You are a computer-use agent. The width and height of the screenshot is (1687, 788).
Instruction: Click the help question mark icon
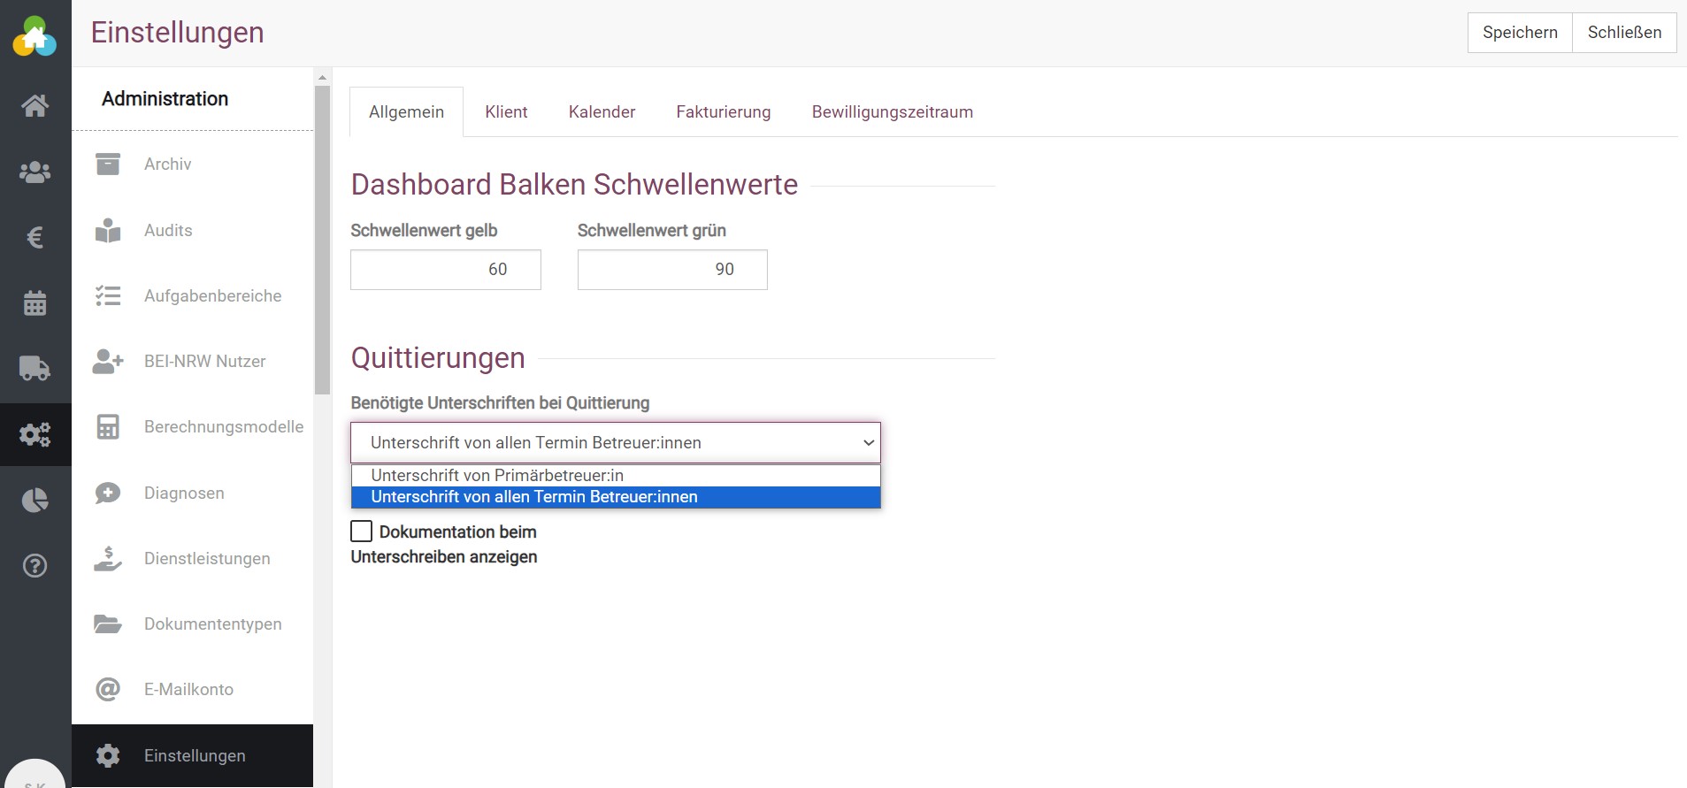[x=35, y=566]
